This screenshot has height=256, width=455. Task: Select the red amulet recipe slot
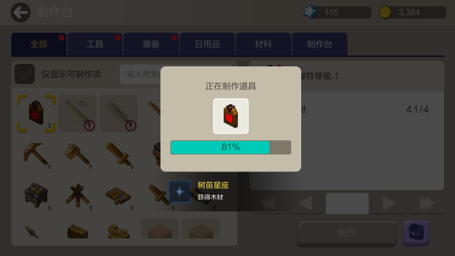pos(36,113)
